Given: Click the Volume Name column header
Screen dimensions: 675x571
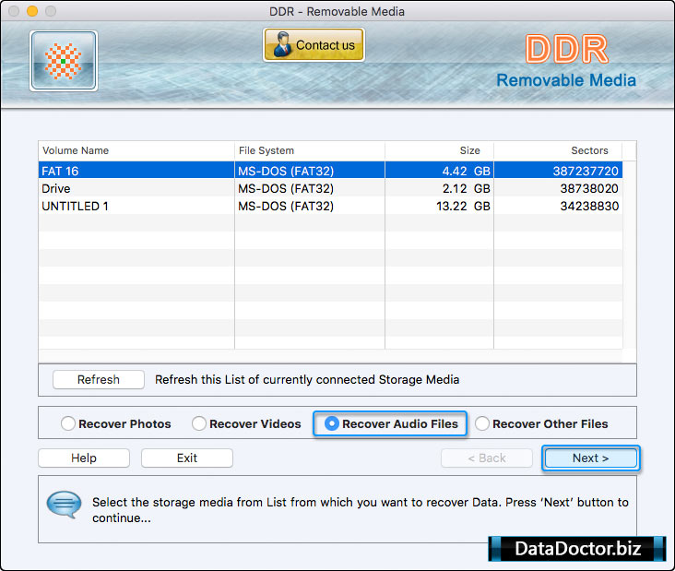Looking at the screenshot, I should coord(136,150).
